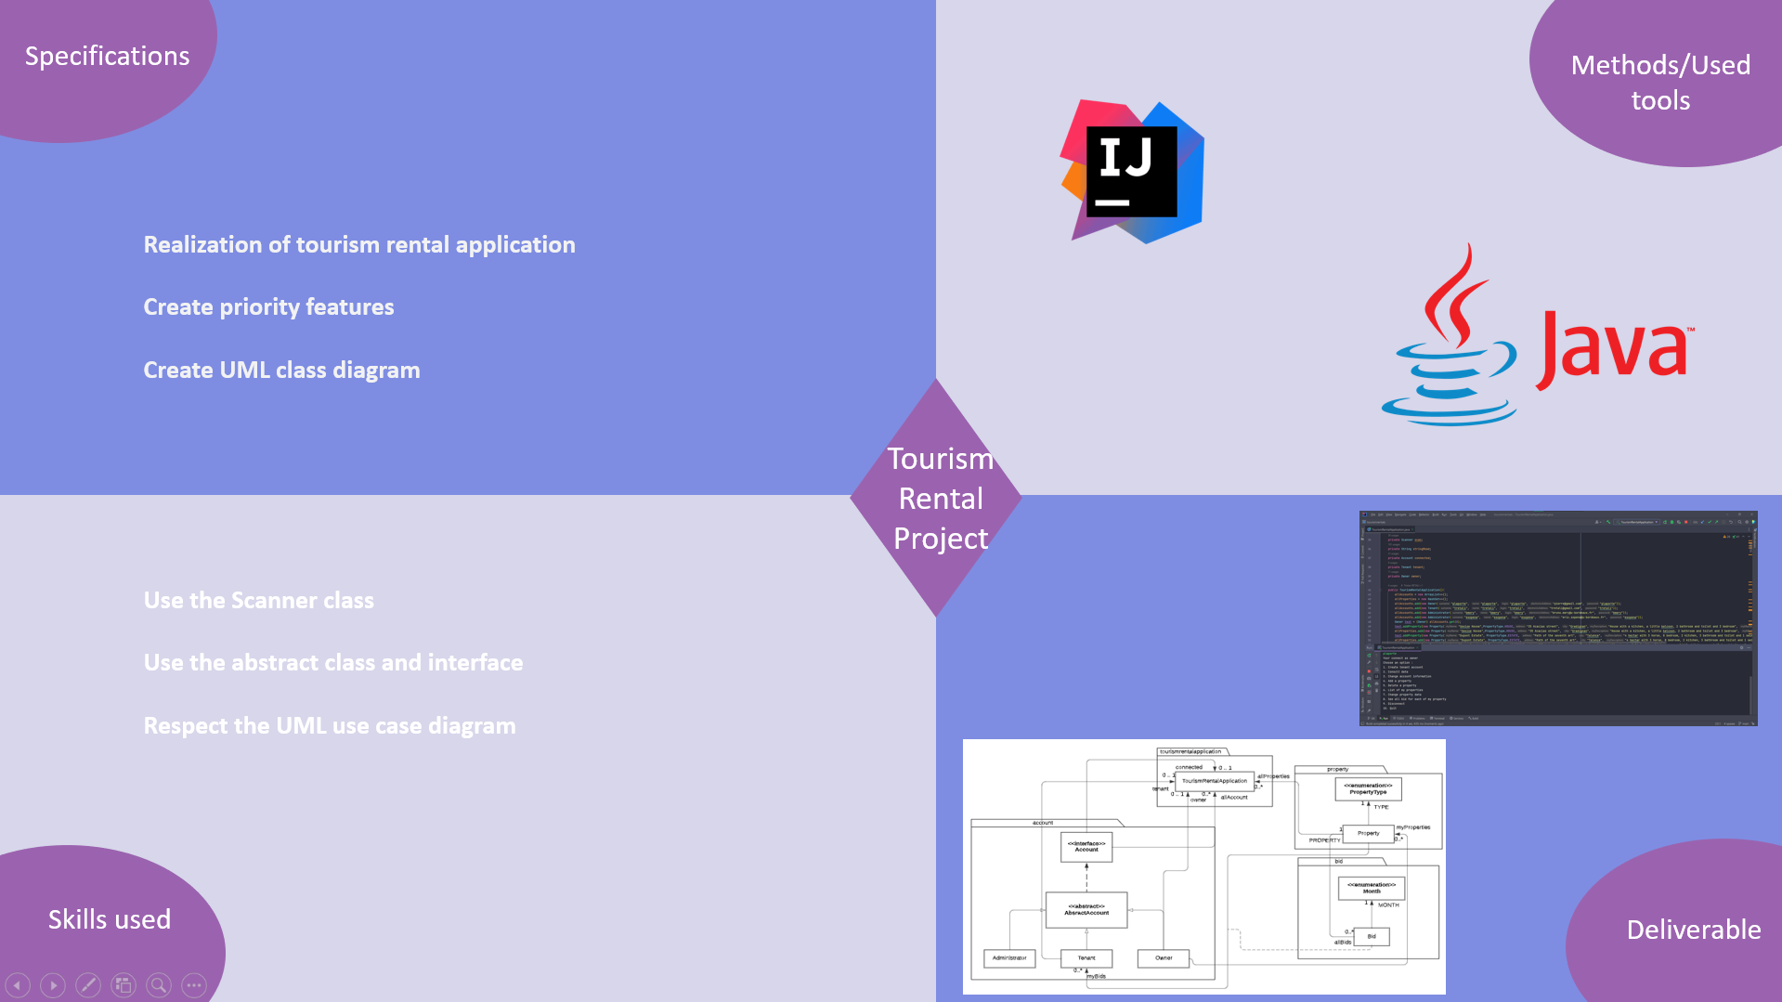Click the PropertyType enumeration box in diagram
Image resolution: width=1782 pixels, height=1002 pixels.
pos(1368,789)
